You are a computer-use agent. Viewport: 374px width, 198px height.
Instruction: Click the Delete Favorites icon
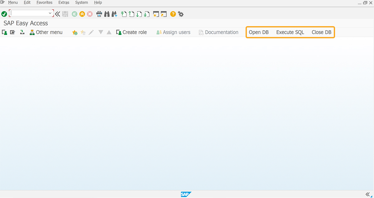click(x=83, y=32)
